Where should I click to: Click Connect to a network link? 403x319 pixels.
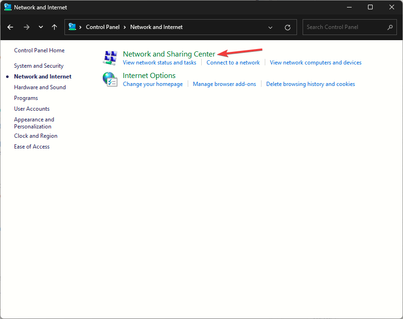(233, 63)
